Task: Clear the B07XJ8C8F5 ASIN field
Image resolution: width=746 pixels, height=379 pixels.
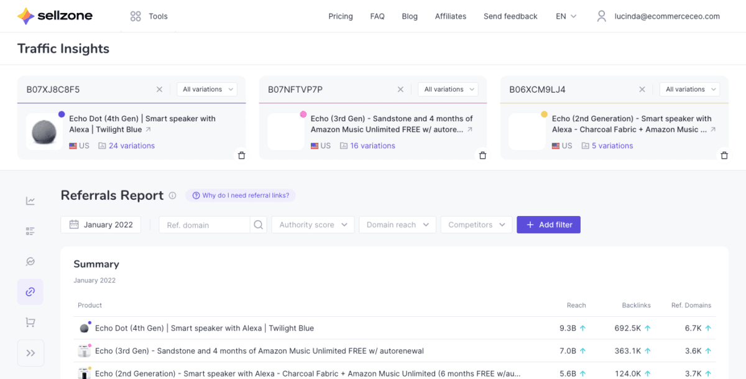Action: tap(159, 90)
